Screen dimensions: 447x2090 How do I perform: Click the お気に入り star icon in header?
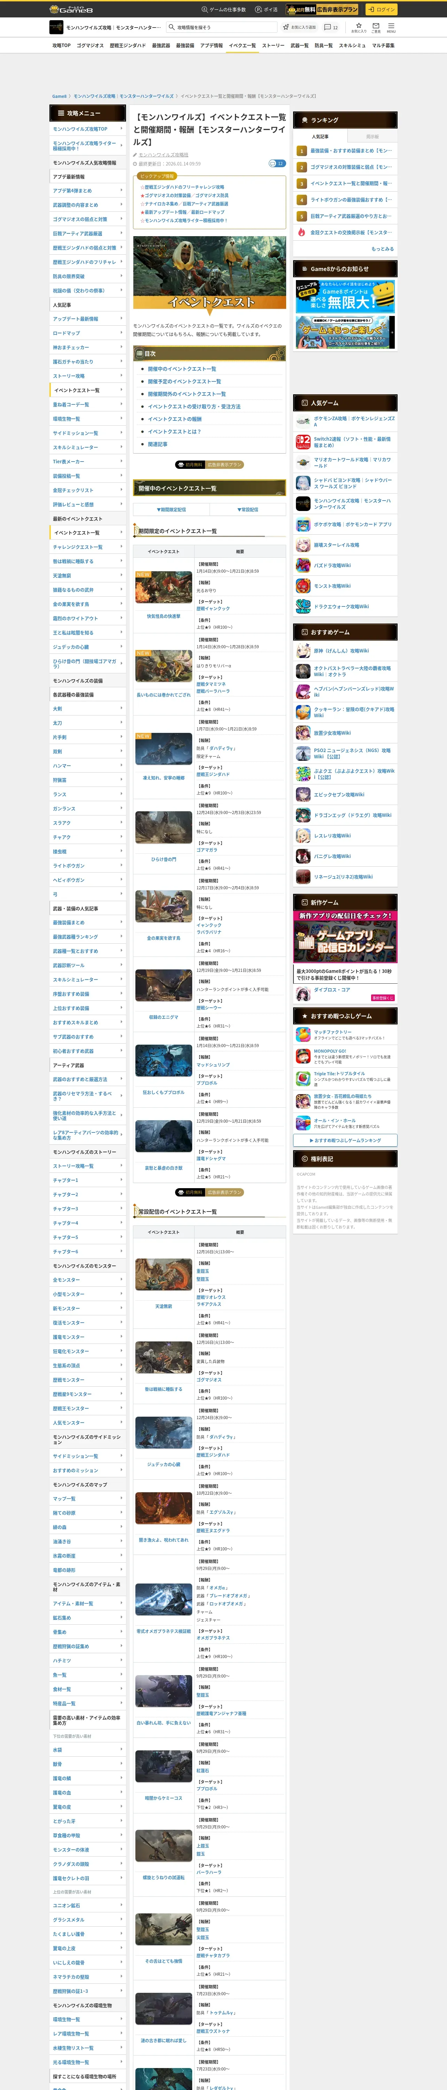[359, 28]
